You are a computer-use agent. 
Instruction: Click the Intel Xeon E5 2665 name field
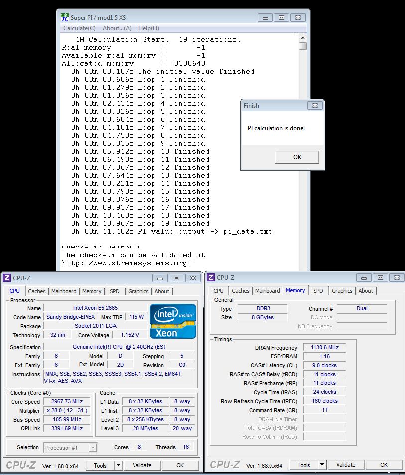click(x=95, y=308)
